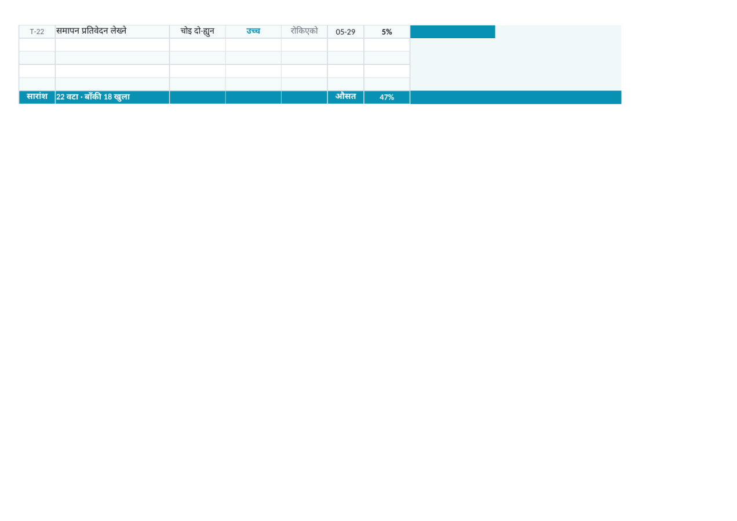The width and height of the screenshot is (737, 521).
Task: Click the priority cell 'उच्च'
Action: 253,32
